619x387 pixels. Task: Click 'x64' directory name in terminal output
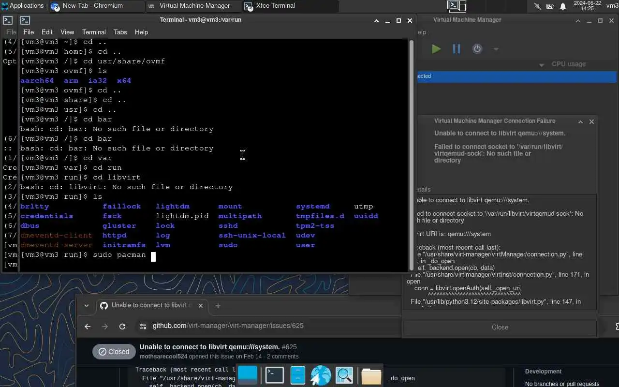click(124, 81)
